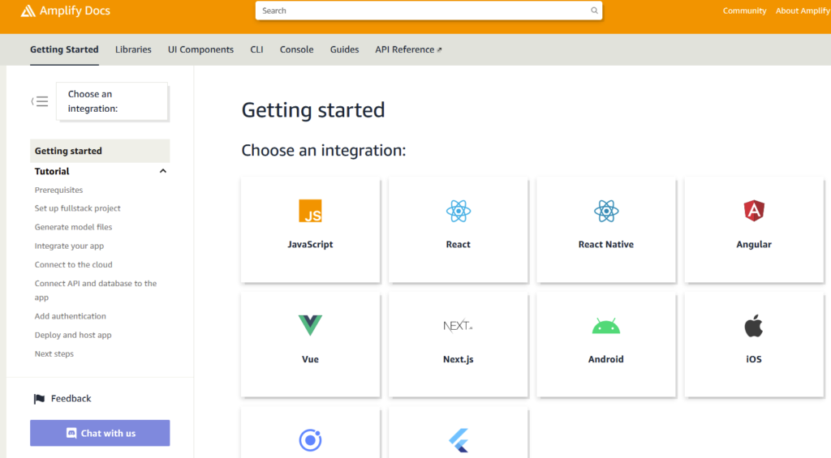The width and height of the screenshot is (831, 458).
Task: Open the API Reference tab
Action: pyautogui.click(x=408, y=49)
